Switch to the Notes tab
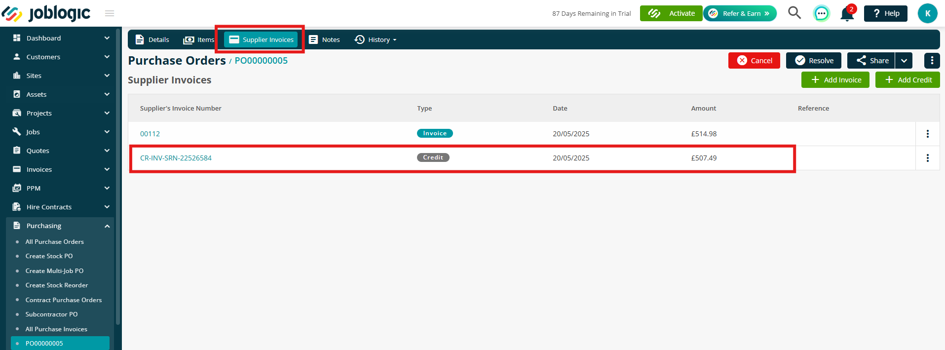The width and height of the screenshot is (945, 350). pos(324,39)
